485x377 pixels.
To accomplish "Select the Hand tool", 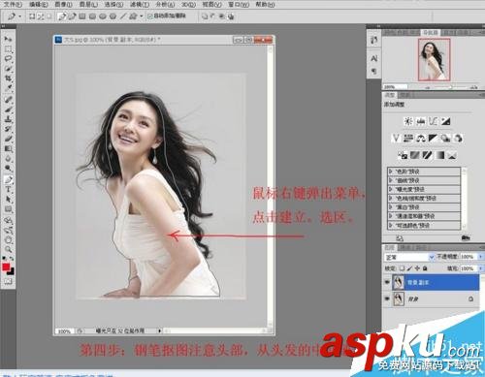I will [8, 240].
